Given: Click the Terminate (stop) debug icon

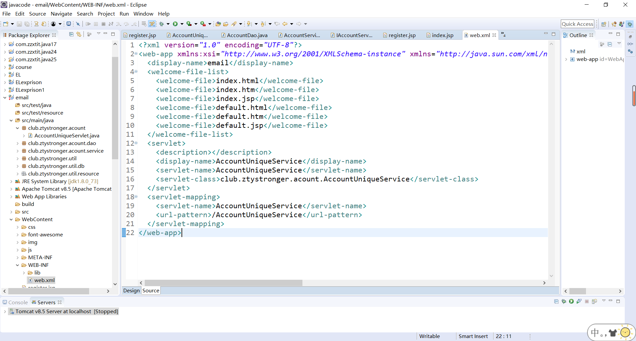Looking at the screenshot, I should 103,24.
